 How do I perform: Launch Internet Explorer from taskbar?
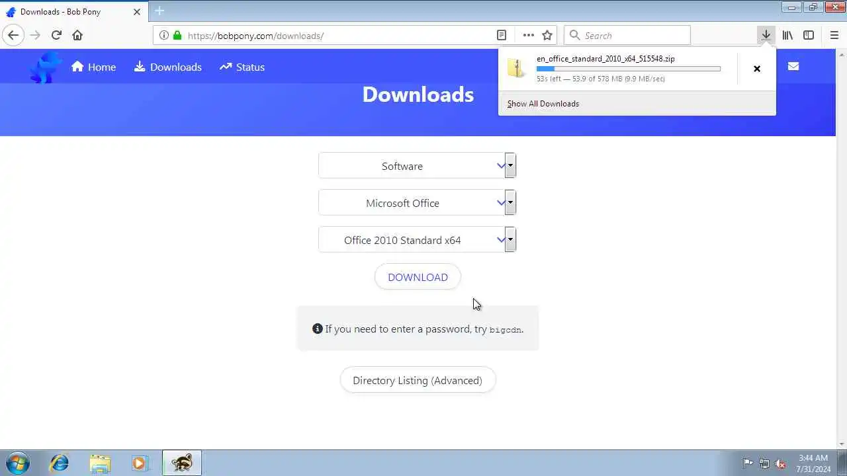(59, 463)
